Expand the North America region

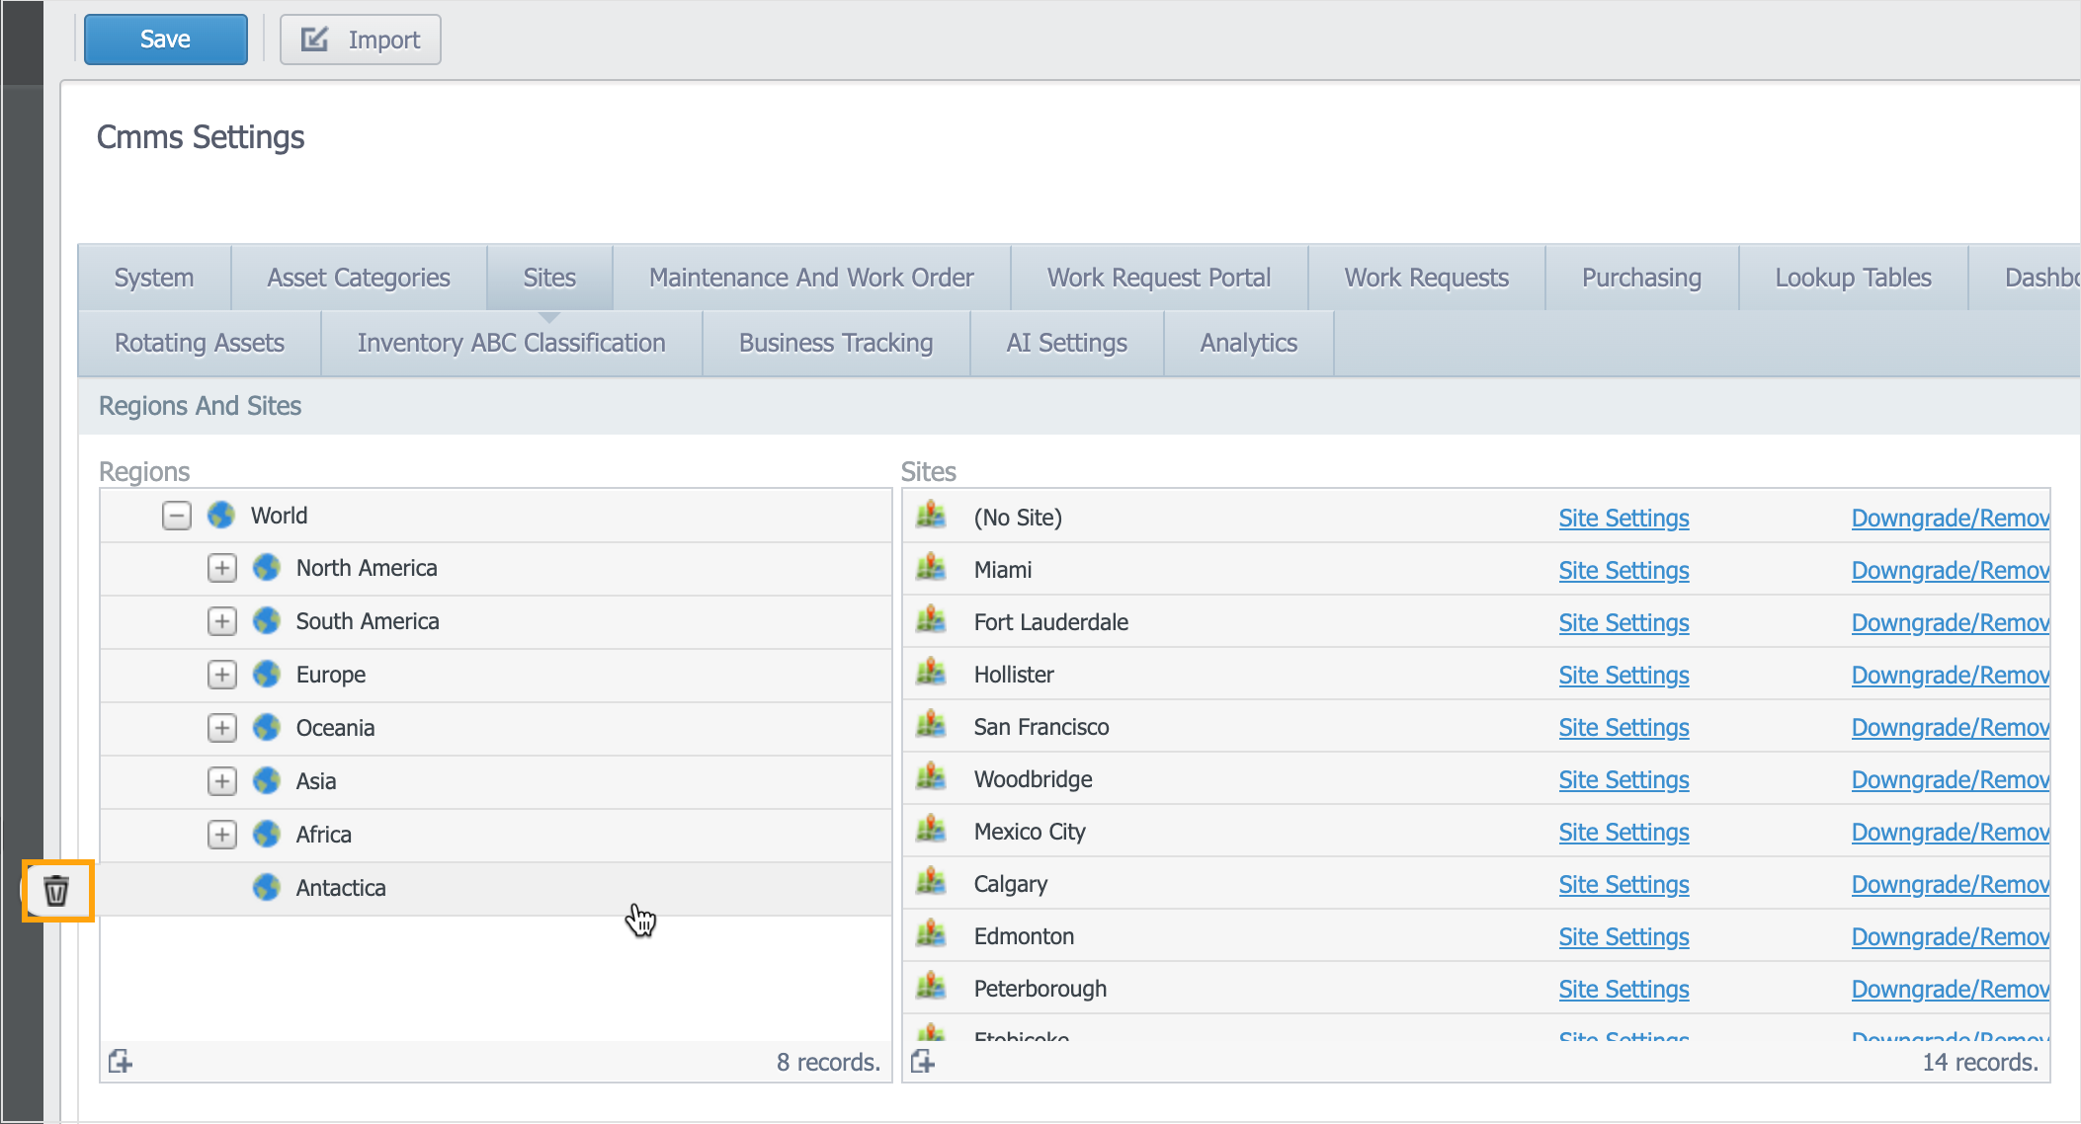click(222, 568)
